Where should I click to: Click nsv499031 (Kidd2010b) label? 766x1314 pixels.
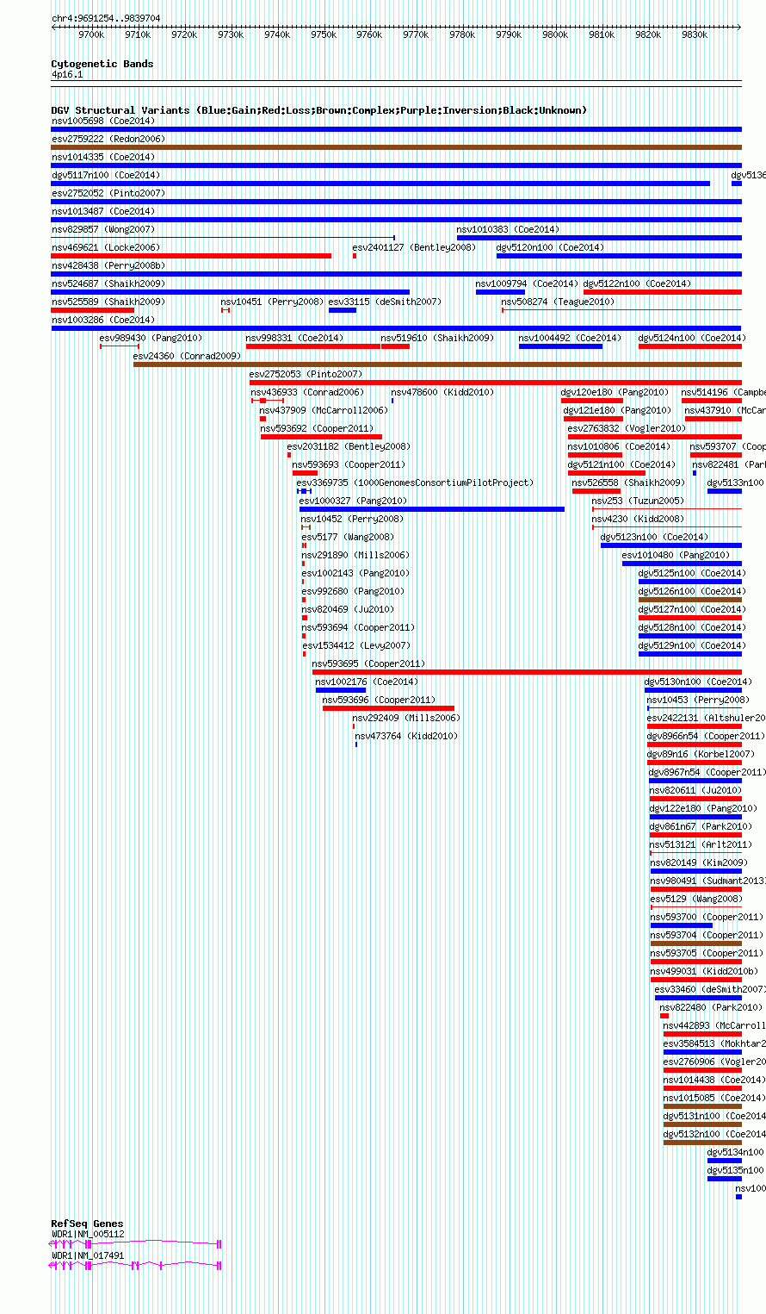tap(705, 971)
